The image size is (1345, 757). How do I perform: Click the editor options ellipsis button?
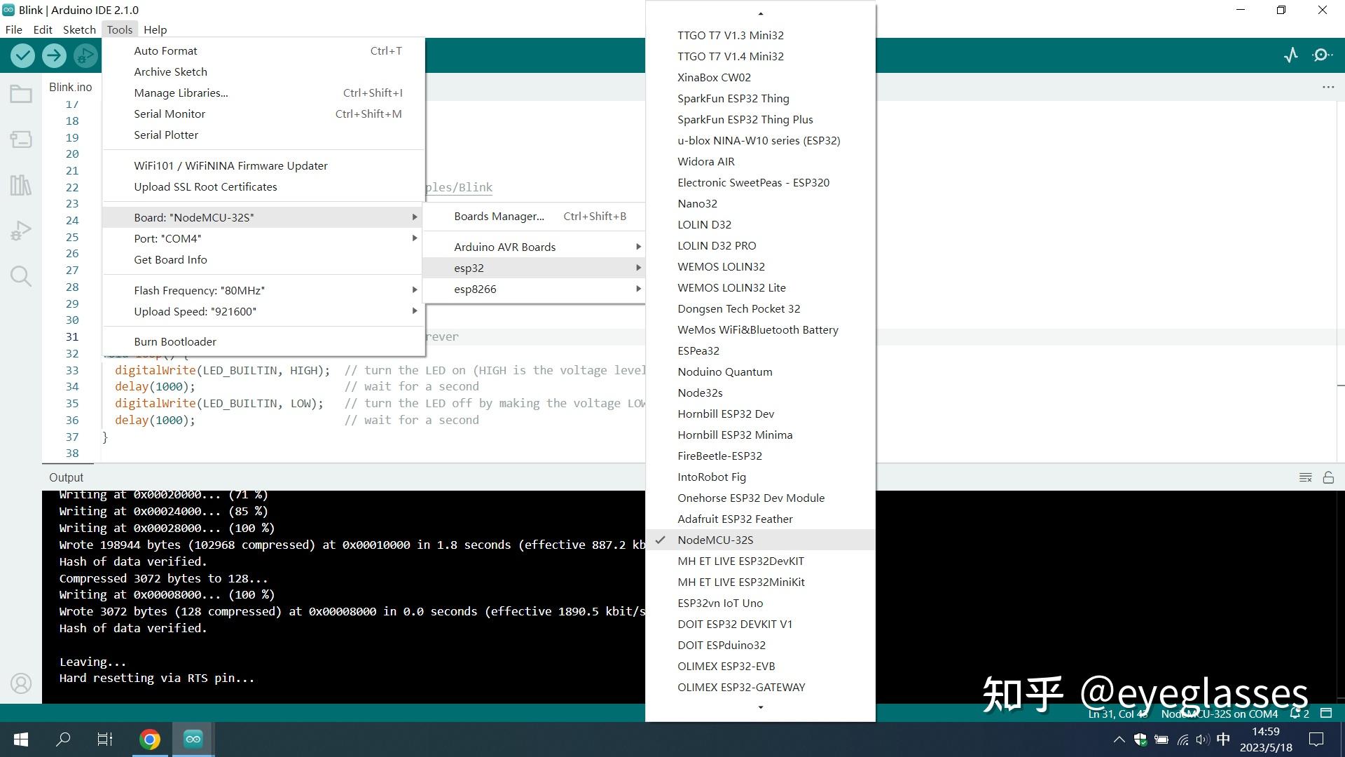click(1328, 86)
